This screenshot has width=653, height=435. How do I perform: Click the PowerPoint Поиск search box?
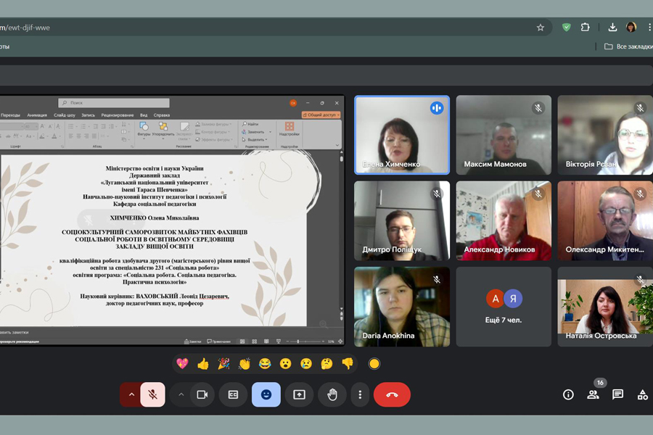(x=114, y=103)
